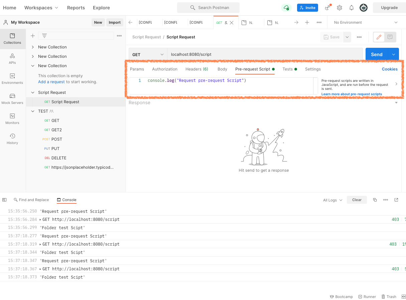Close the Script Request tab
The width and height of the screenshot is (406, 300).
pos(232,23)
